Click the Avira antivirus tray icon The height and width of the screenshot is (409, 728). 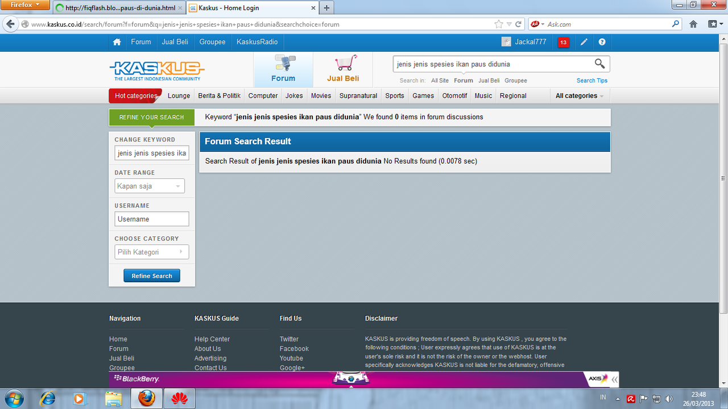pyautogui.click(x=631, y=399)
